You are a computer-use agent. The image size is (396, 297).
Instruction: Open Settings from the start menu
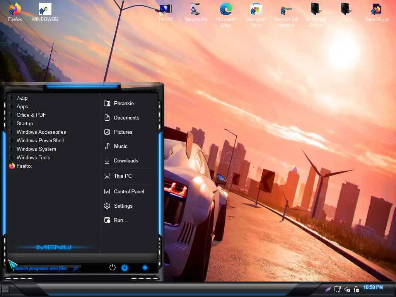click(128, 206)
